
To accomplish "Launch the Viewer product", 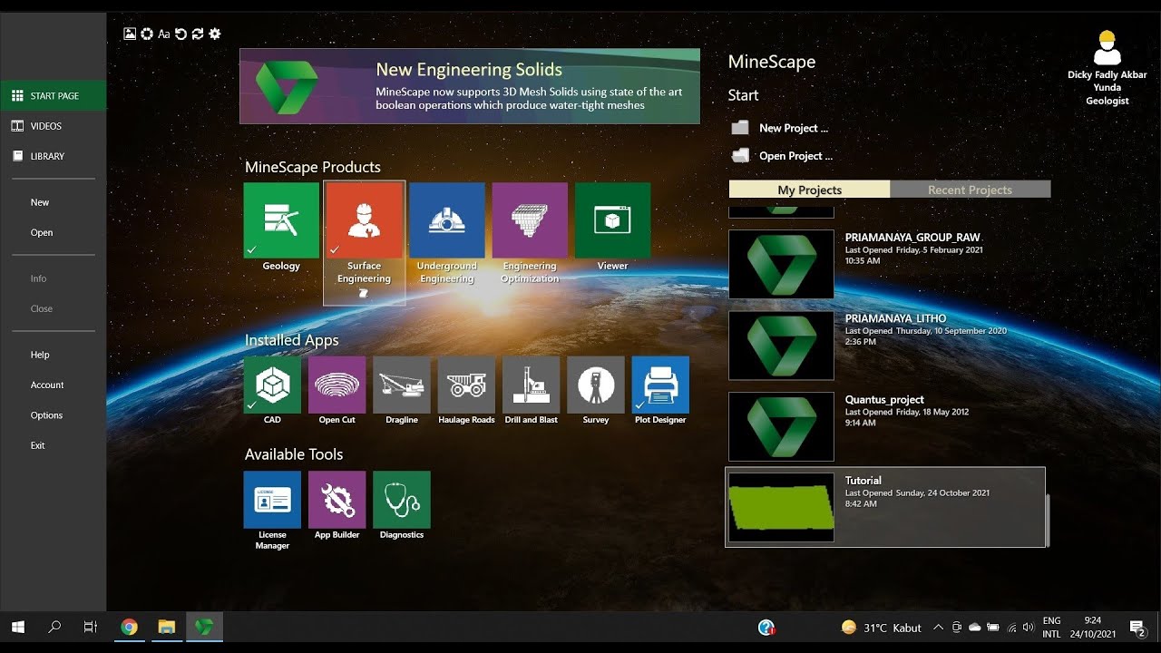I will (612, 220).
